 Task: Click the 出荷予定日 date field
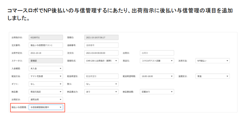tap(46, 53)
